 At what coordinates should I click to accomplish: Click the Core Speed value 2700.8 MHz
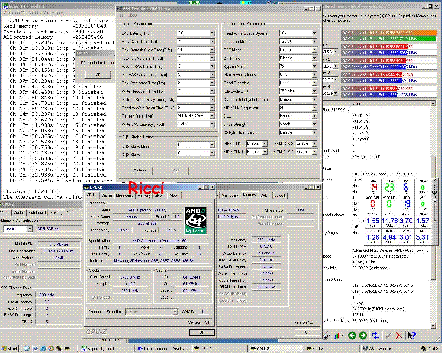(130, 277)
